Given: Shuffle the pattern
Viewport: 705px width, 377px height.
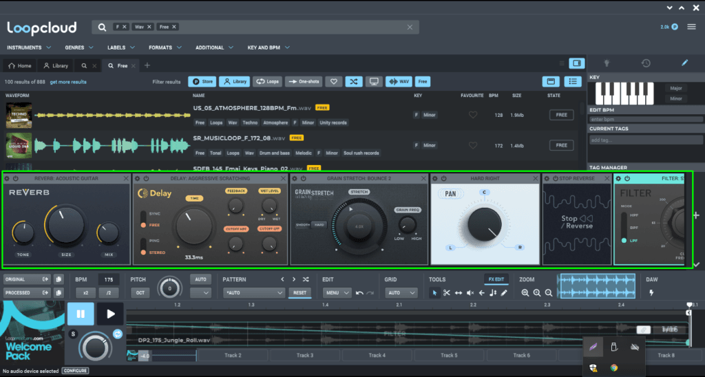Looking at the screenshot, I should [306, 279].
